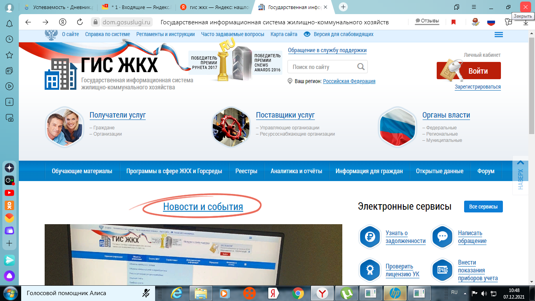This screenshot has width=535, height=301.
Task: Click НАВЕРХ scroll-to-top tab
Action: pyautogui.click(x=520, y=175)
